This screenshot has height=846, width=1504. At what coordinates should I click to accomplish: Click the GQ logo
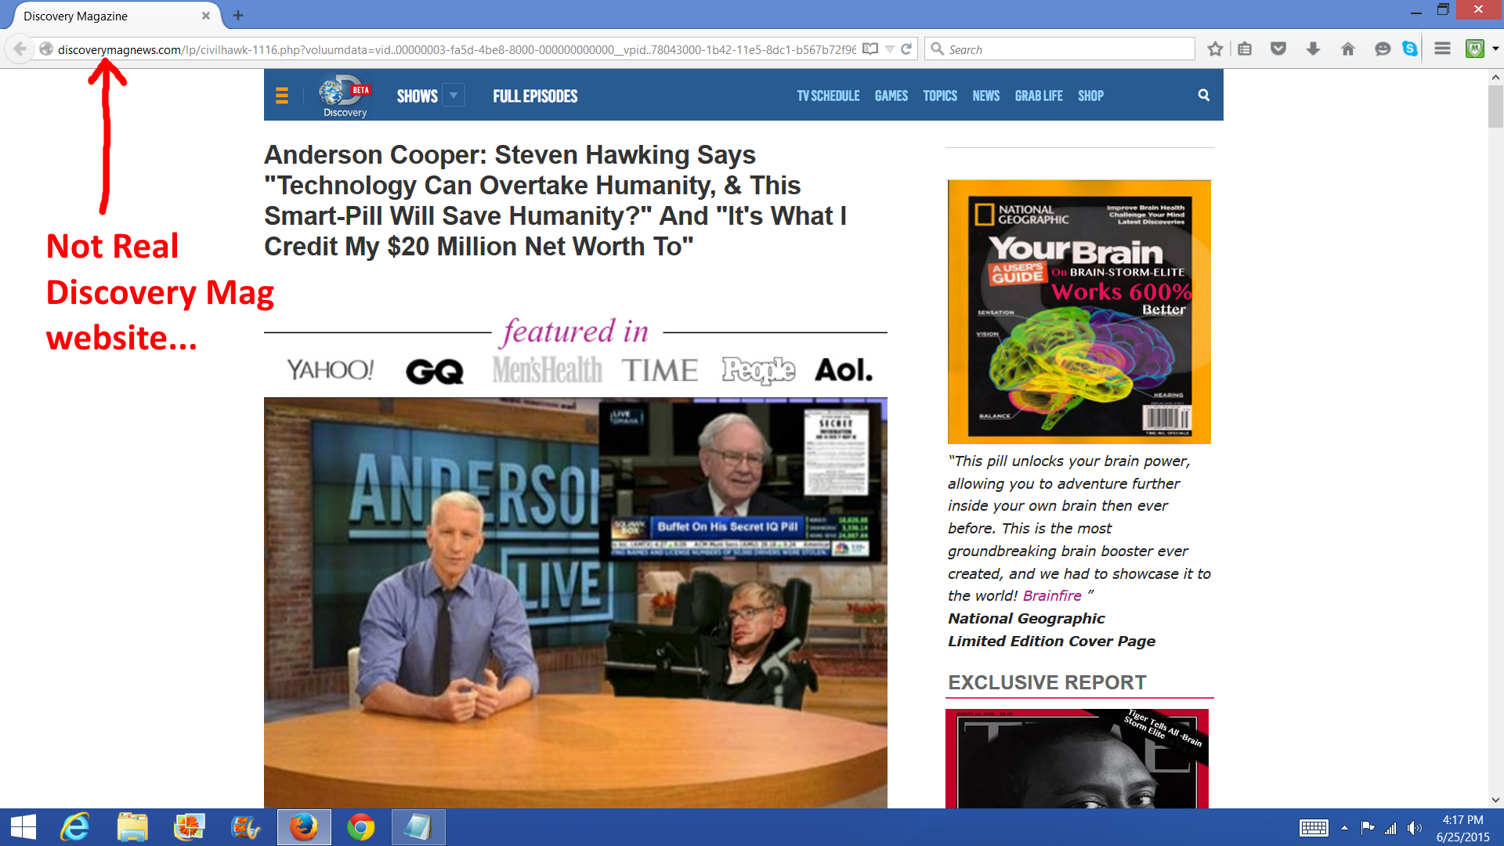[x=435, y=371]
